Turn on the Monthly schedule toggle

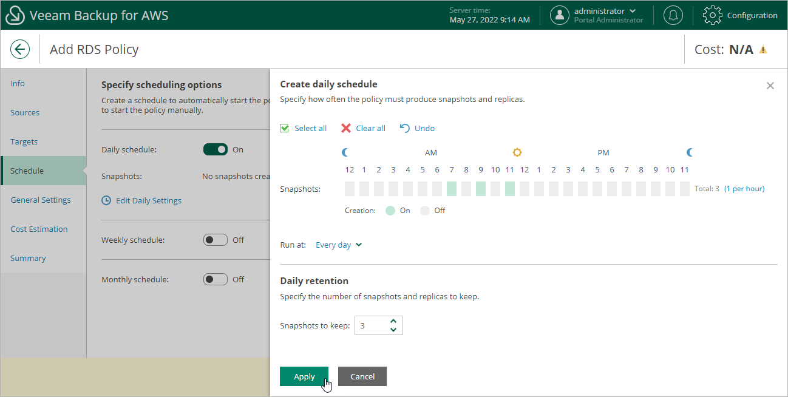pos(216,280)
